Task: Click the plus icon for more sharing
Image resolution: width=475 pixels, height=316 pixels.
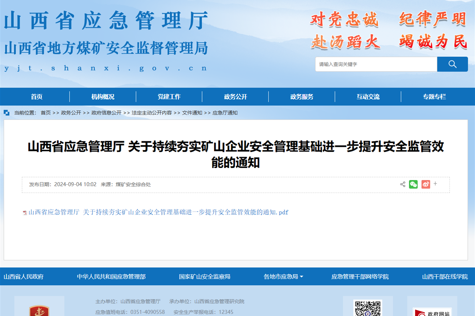Action: click(x=435, y=184)
